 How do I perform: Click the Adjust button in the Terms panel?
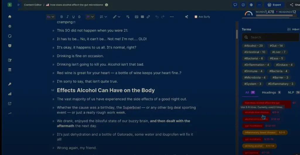tap(293, 29)
